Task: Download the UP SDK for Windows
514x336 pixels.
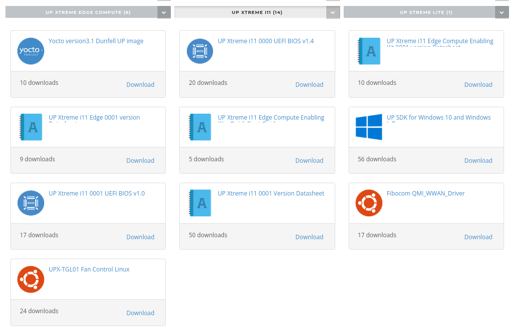Action: tap(478, 161)
